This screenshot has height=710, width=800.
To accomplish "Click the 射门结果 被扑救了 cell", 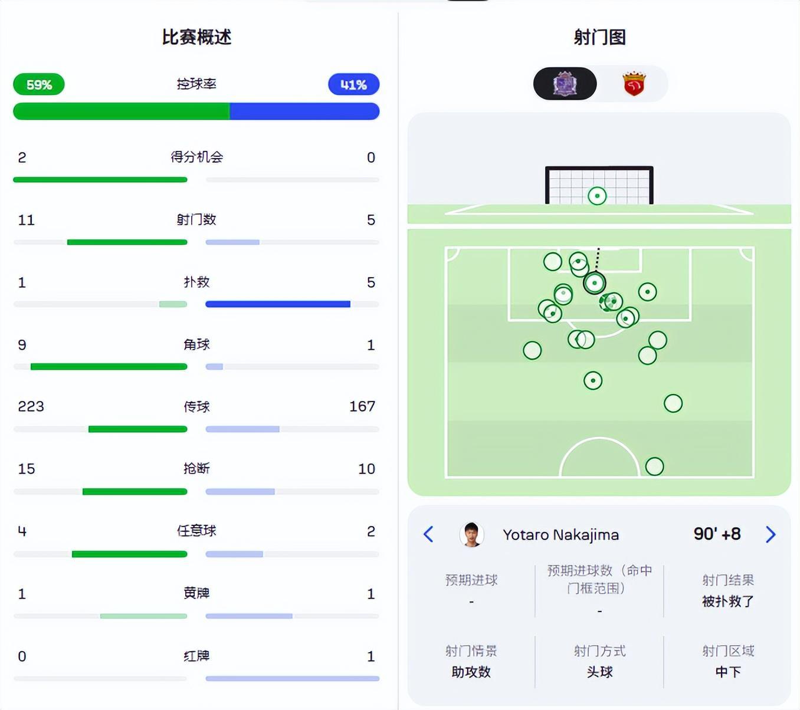I will tap(727, 591).
